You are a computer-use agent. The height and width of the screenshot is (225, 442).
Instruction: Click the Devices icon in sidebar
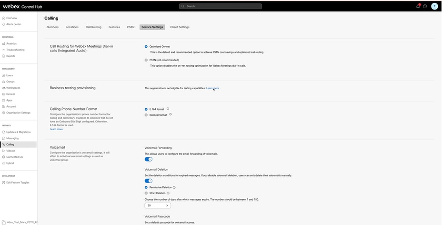4,94
